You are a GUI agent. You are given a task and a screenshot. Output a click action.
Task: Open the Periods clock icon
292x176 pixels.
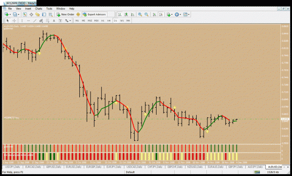177,15
